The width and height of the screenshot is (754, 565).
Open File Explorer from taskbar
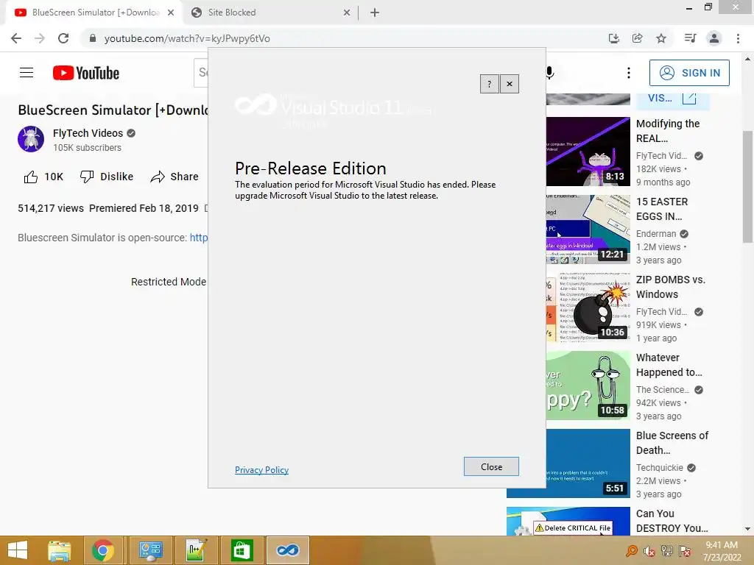pos(60,550)
